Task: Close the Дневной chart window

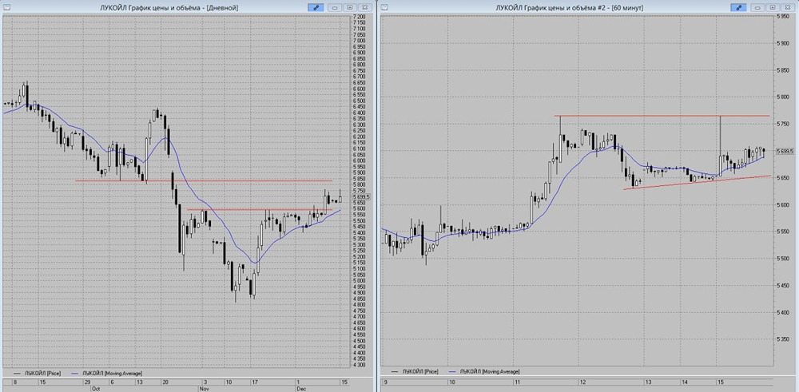Action: coord(364,7)
